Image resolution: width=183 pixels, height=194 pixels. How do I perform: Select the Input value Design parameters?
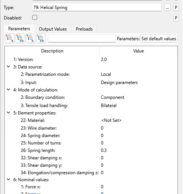[x=119, y=83]
